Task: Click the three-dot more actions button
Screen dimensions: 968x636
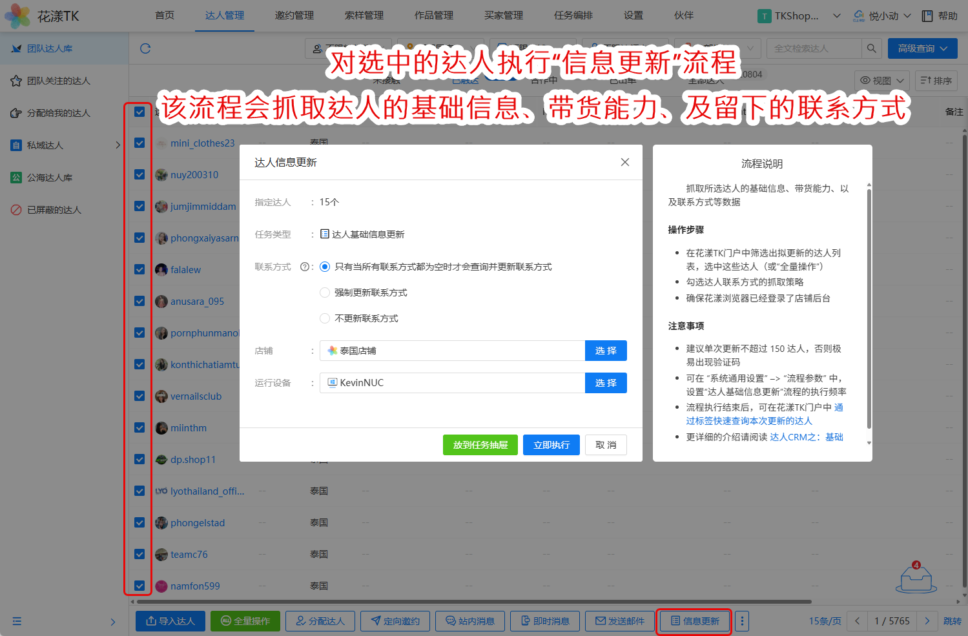Action: click(x=742, y=621)
